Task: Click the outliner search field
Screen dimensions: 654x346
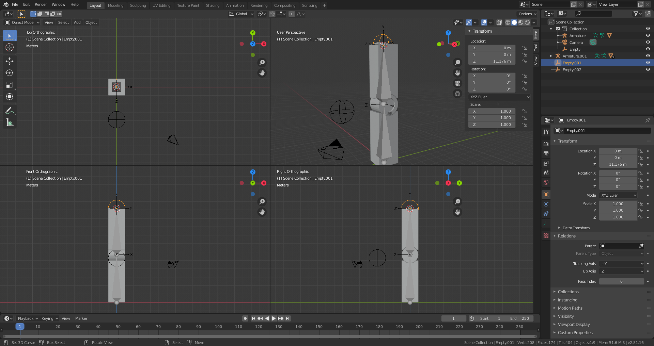Action: [593, 14]
